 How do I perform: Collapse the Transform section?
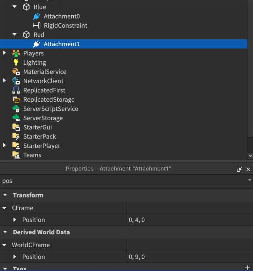5,195
